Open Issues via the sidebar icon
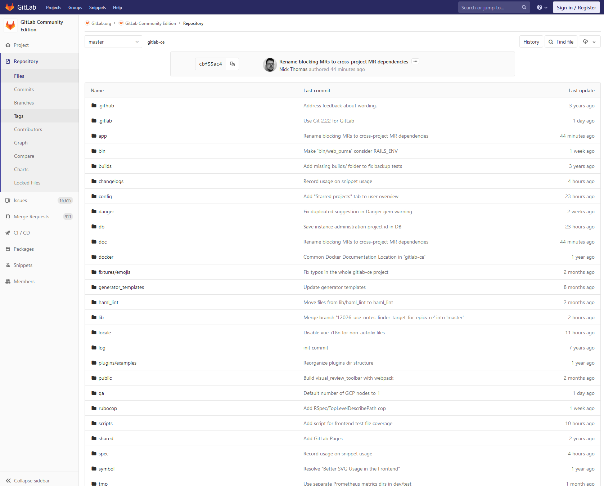Image resolution: width=604 pixels, height=486 pixels. (8, 200)
